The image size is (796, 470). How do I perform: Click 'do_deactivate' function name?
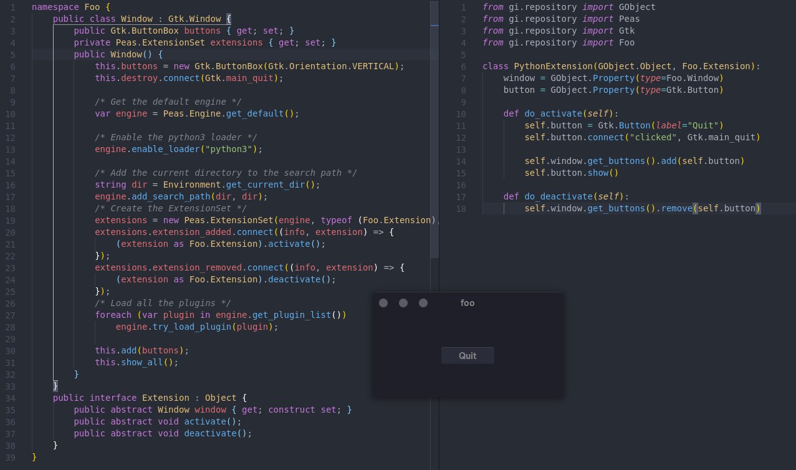[x=558, y=196]
